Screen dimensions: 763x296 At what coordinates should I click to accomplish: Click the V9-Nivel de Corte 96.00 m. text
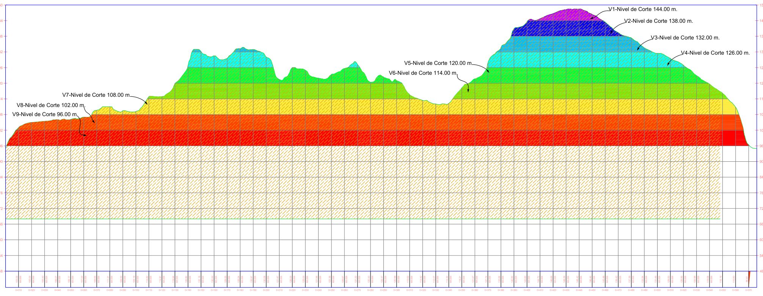click(45, 114)
